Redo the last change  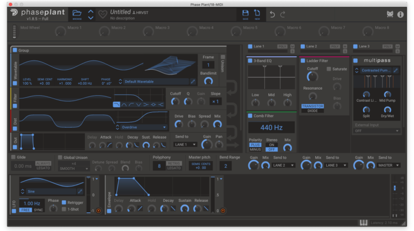283,14
